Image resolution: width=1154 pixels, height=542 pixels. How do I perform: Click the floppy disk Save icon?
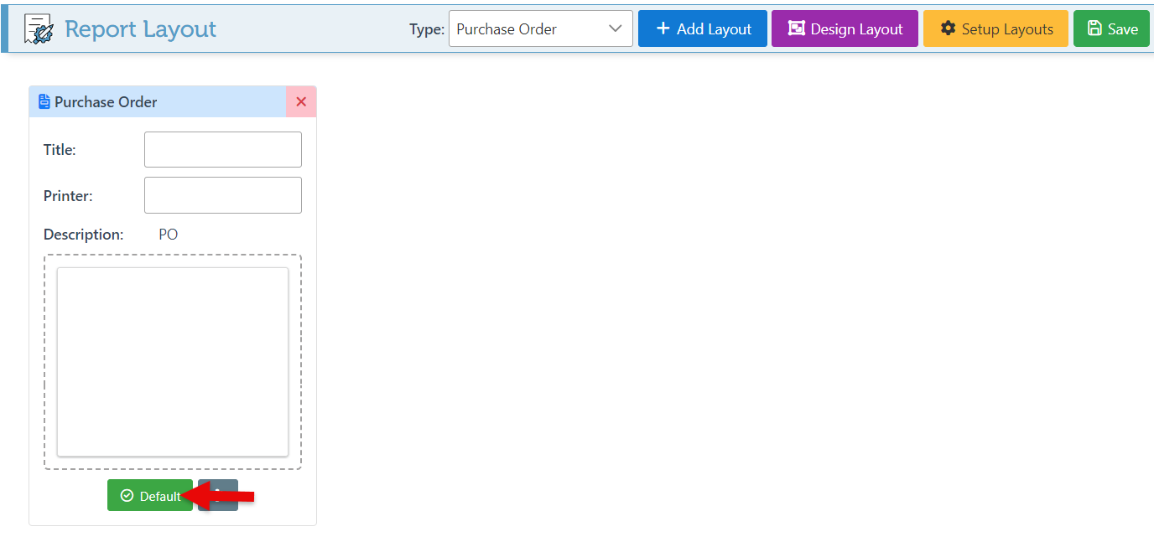pos(1094,28)
